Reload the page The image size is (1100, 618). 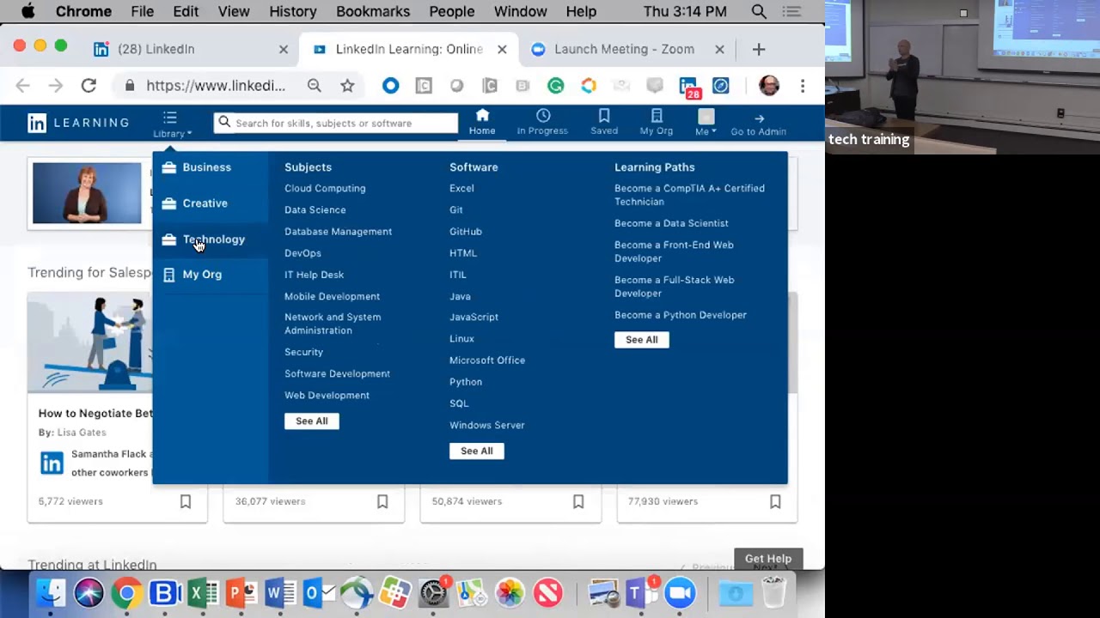point(89,86)
